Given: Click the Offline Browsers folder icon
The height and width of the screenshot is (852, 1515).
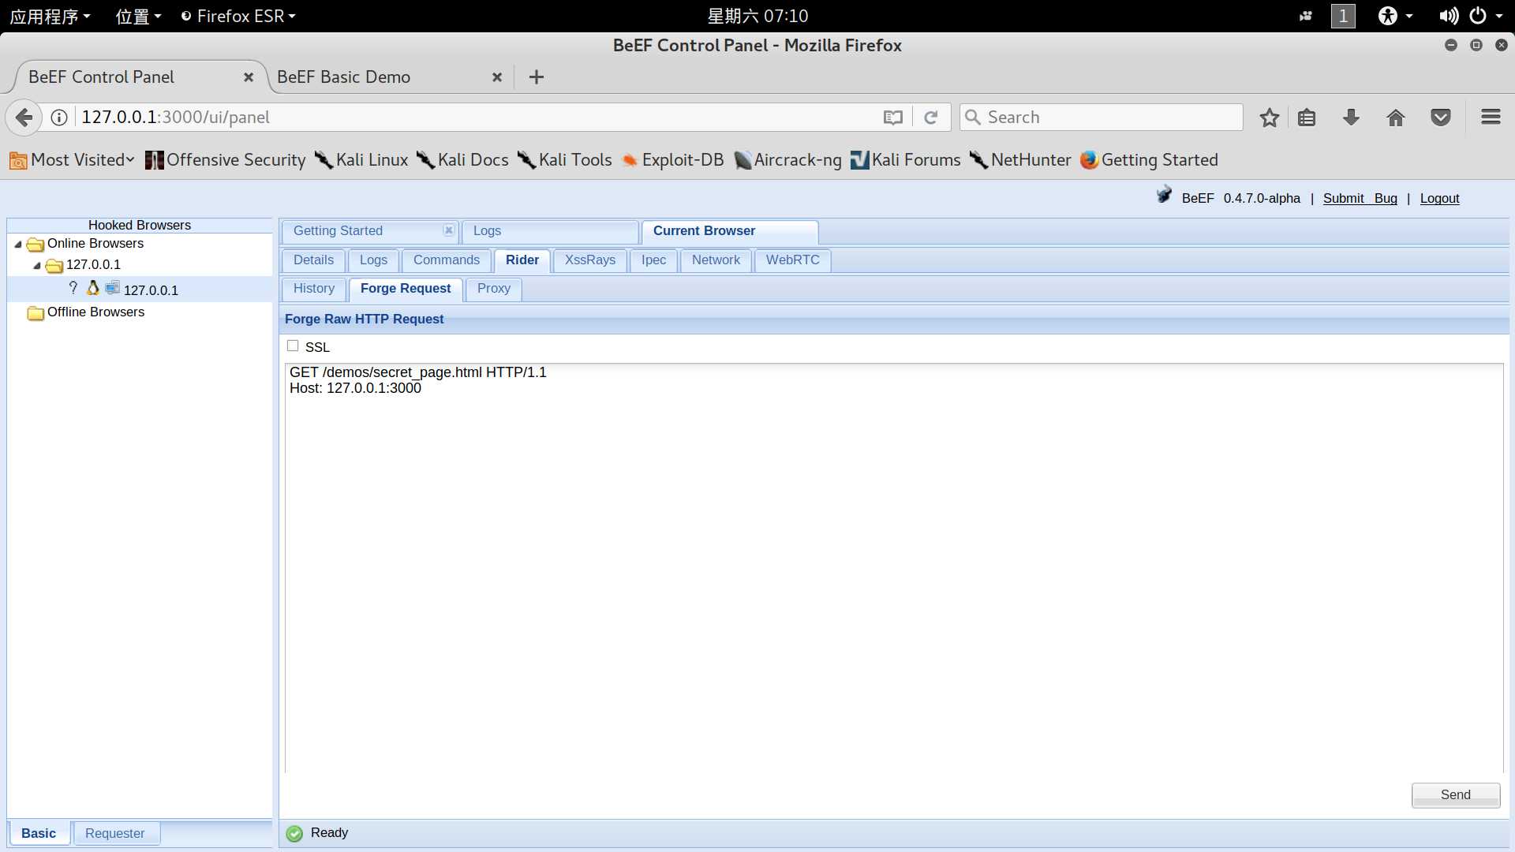Looking at the screenshot, I should [x=36, y=313].
